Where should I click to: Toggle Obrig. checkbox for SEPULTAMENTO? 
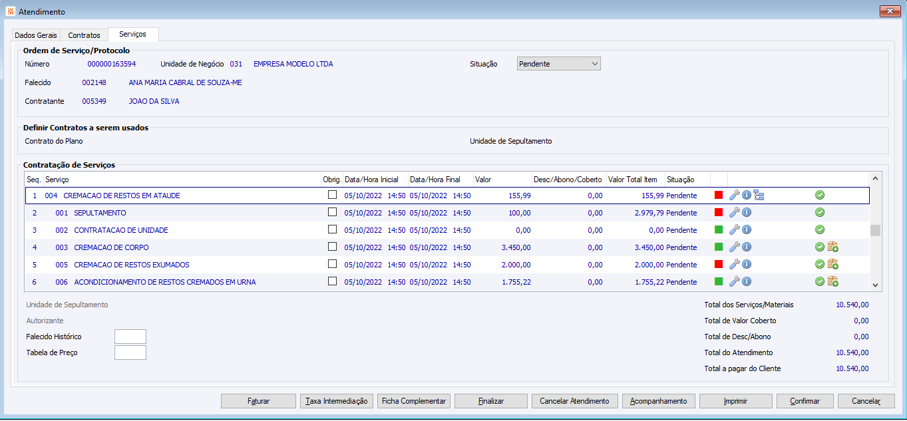(332, 212)
